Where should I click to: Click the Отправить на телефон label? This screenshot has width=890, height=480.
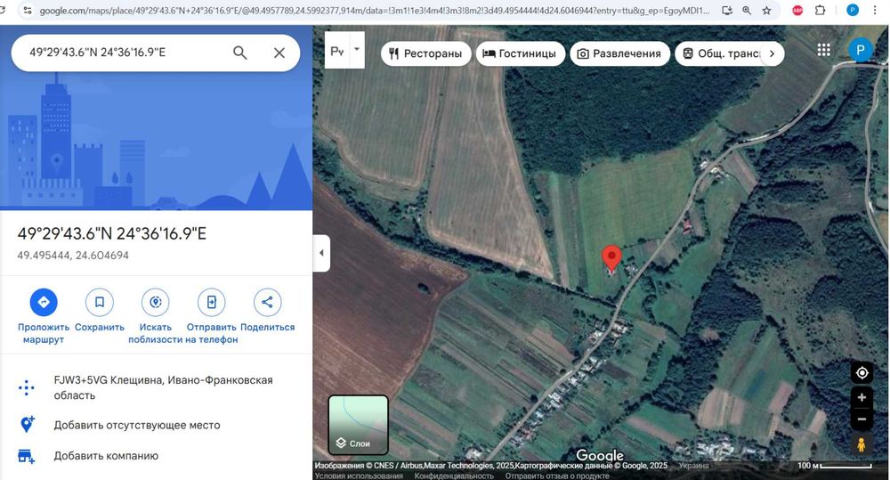(211, 333)
